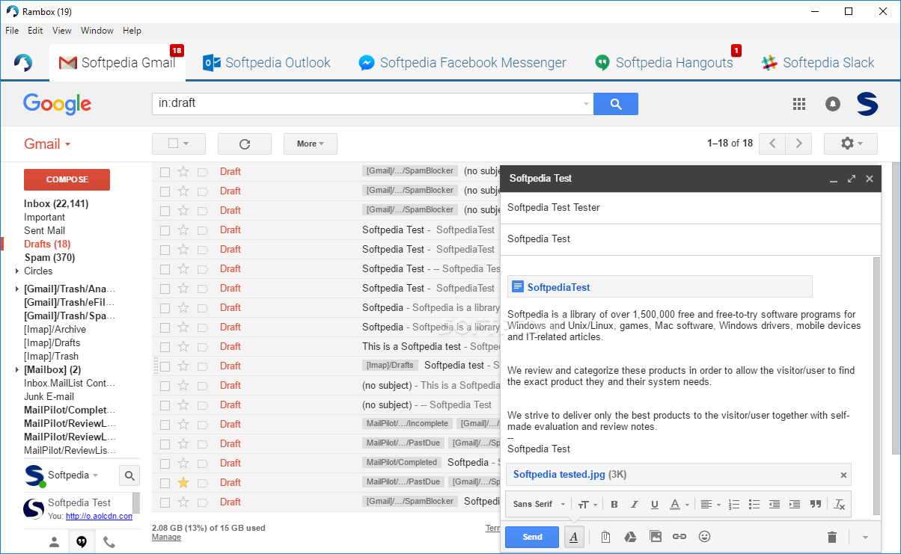
Task: Insert files using Google Drive
Action: [x=630, y=537]
